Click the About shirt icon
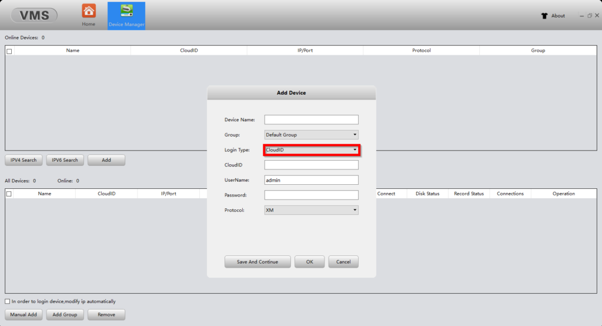 point(544,16)
